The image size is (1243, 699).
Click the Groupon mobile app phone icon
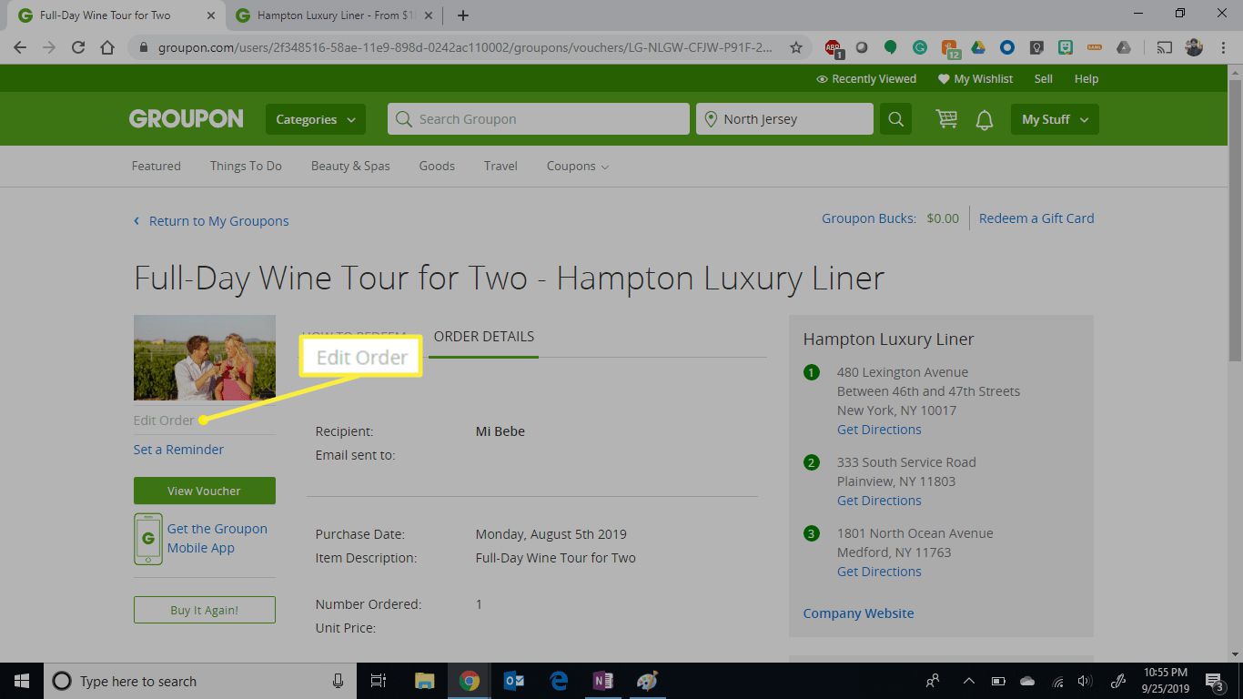(x=147, y=539)
